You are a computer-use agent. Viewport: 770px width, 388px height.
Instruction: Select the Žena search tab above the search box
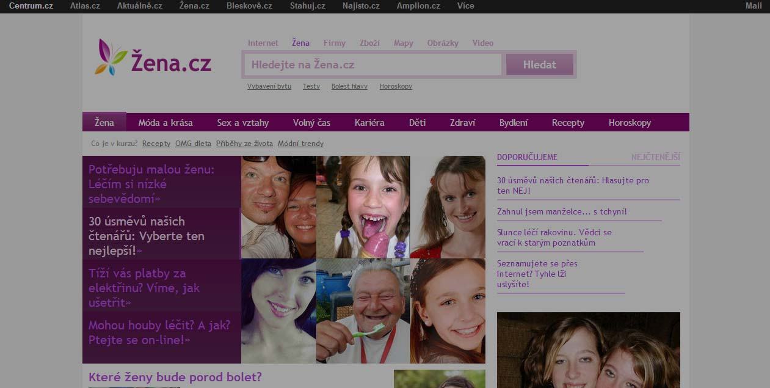(300, 43)
